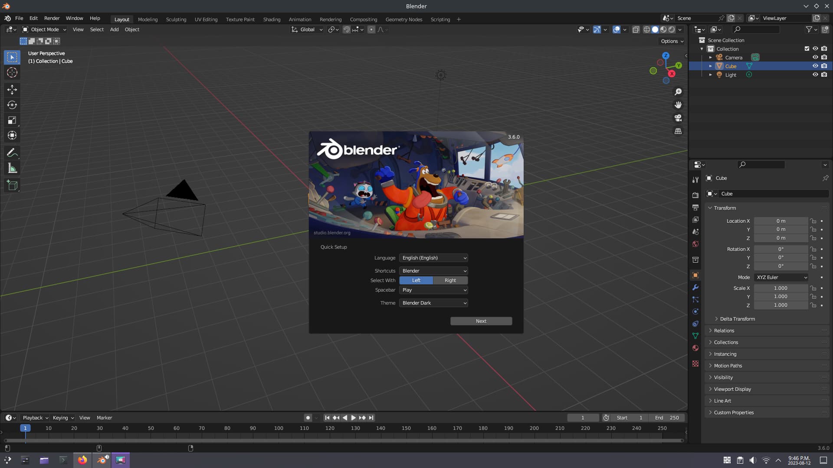Open the Object Mode dropdown
The height and width of the screenshot is (468, 833).
(44, 29)
